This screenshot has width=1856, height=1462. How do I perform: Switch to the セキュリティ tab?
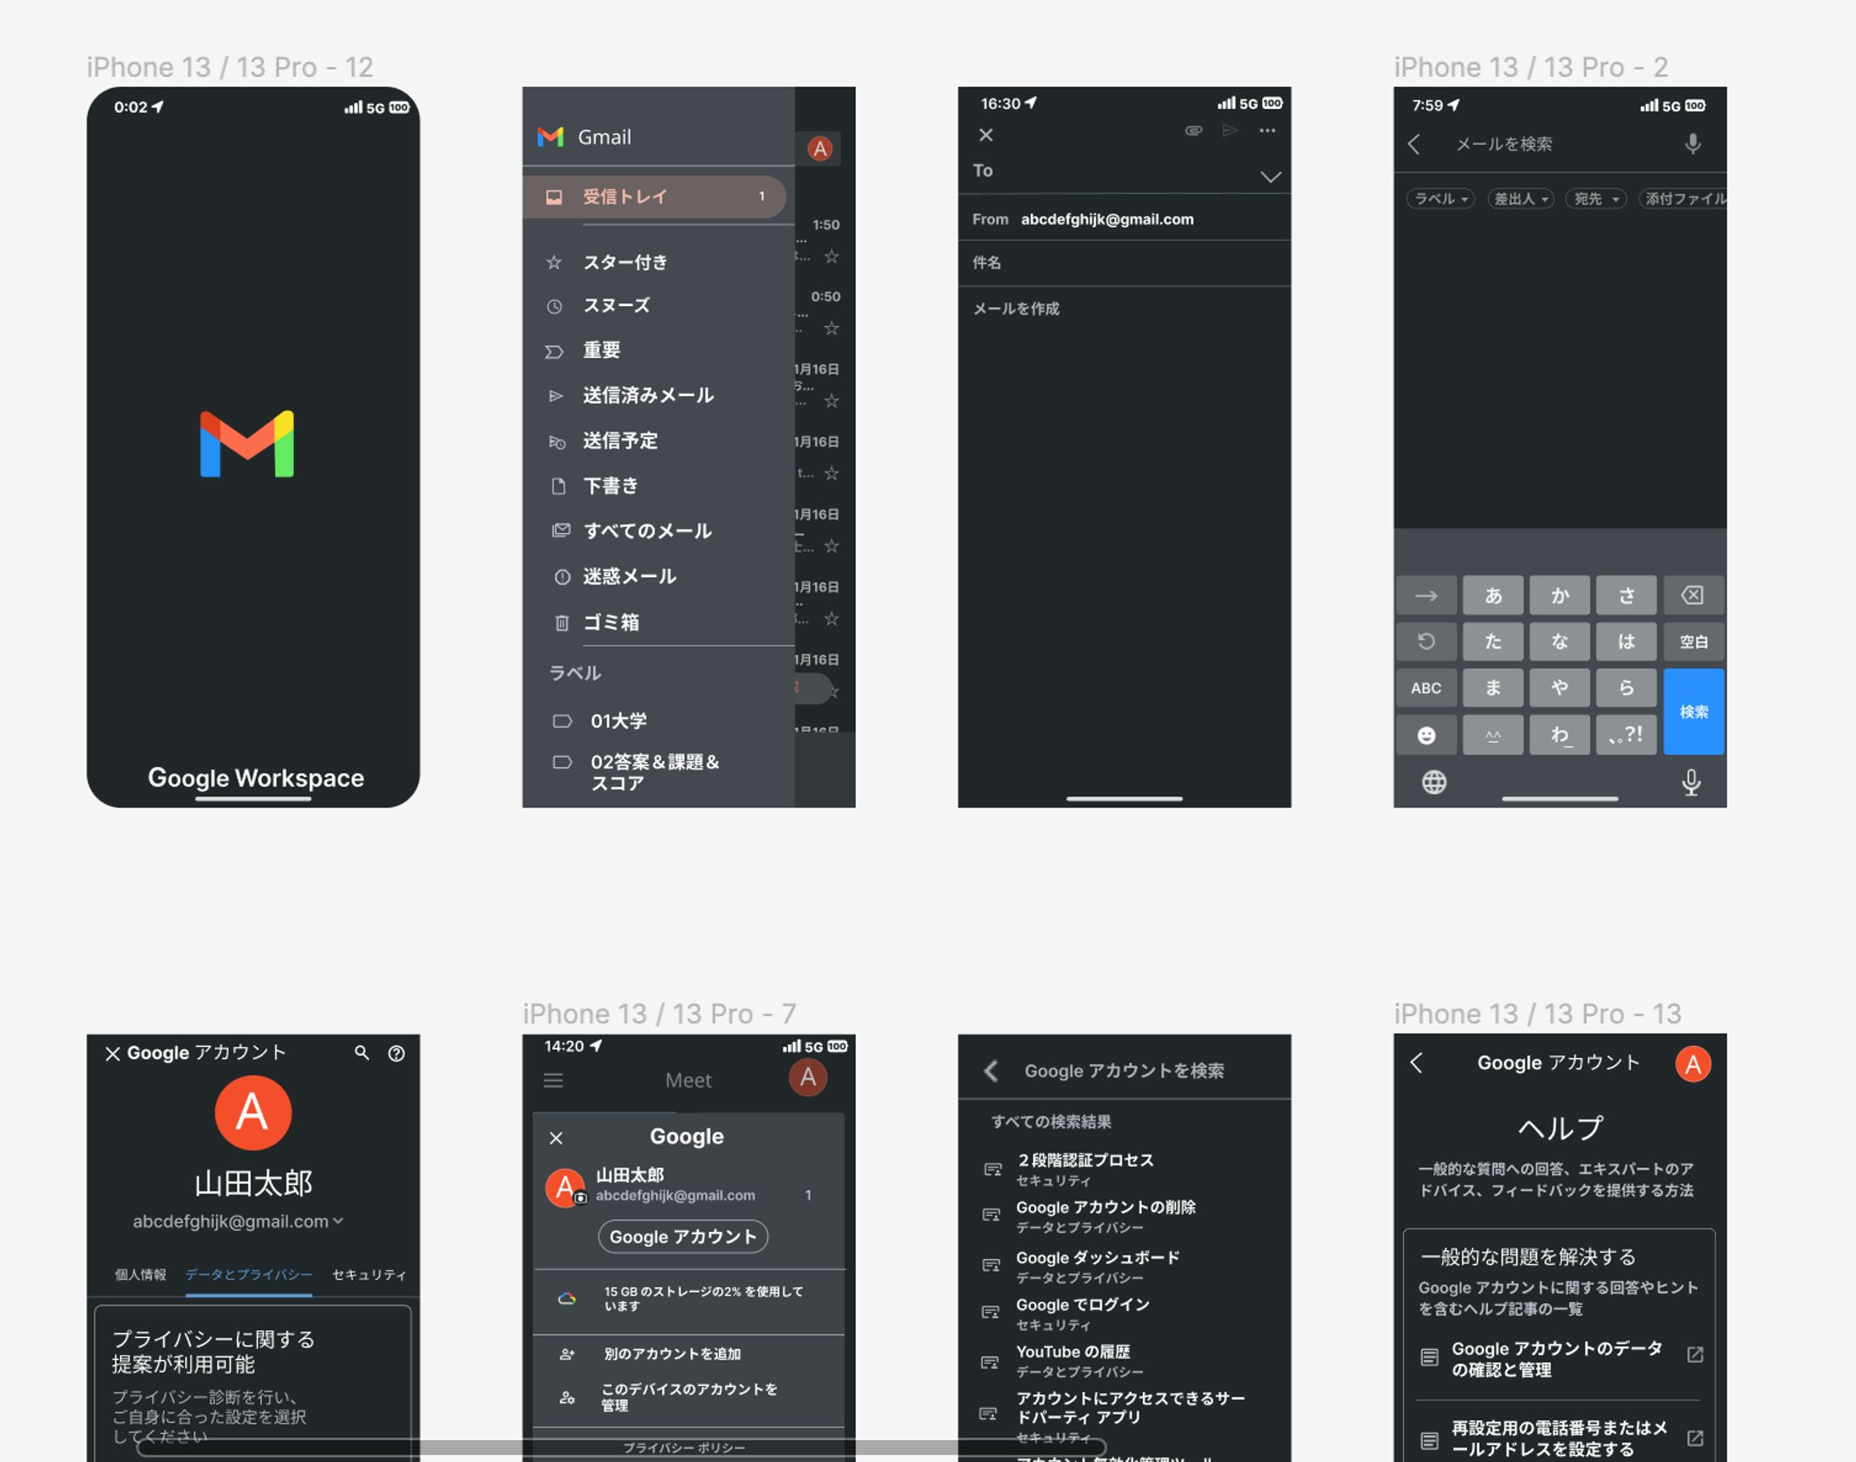[369, 1274]
